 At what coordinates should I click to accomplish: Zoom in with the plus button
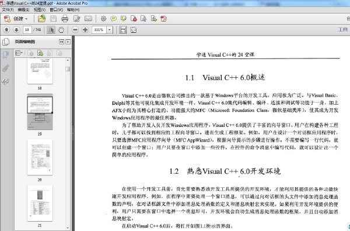85,30
